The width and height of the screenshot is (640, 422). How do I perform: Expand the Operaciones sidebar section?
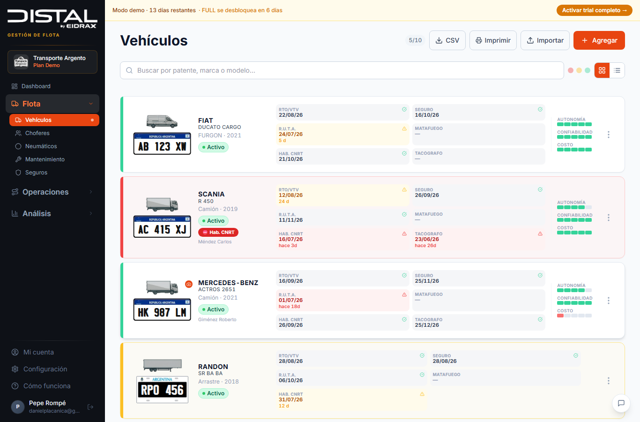click(x=52, y=192)
